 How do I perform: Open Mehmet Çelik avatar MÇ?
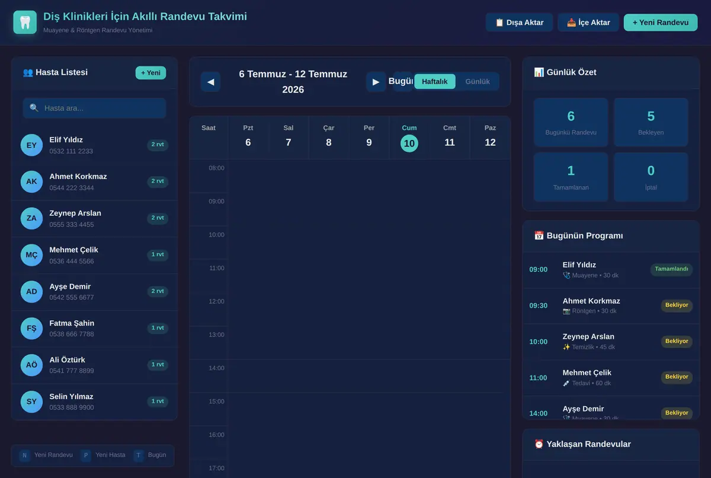coord(31,255)
